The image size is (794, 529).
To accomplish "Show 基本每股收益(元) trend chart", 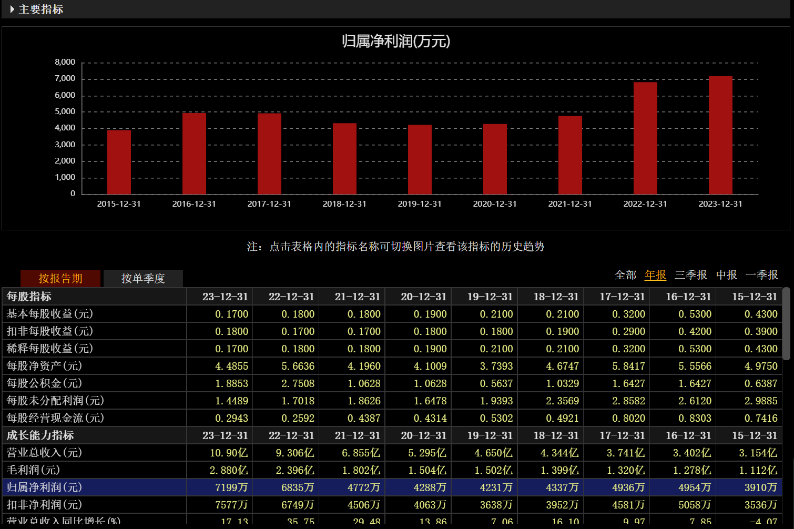I will click(50, 314).
